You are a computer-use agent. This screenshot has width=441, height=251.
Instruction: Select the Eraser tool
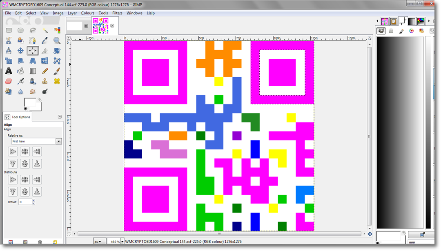tap(9, 81)
